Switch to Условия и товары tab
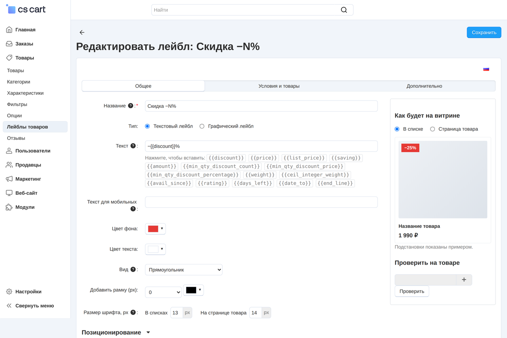 279,86
